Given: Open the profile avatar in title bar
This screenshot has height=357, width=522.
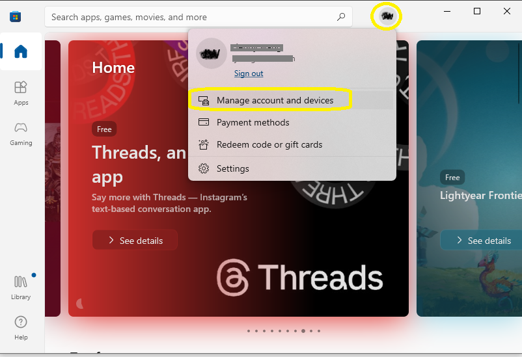Looking at the screenshot, I should point(387,16).
